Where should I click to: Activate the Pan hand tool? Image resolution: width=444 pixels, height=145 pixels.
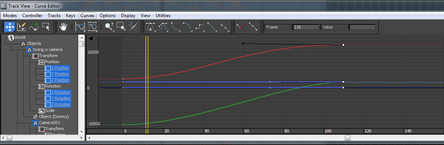point(63,27)
